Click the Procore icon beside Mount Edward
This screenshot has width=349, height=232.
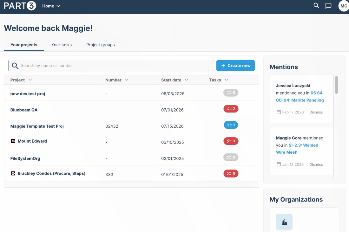[x=13, y=141]
